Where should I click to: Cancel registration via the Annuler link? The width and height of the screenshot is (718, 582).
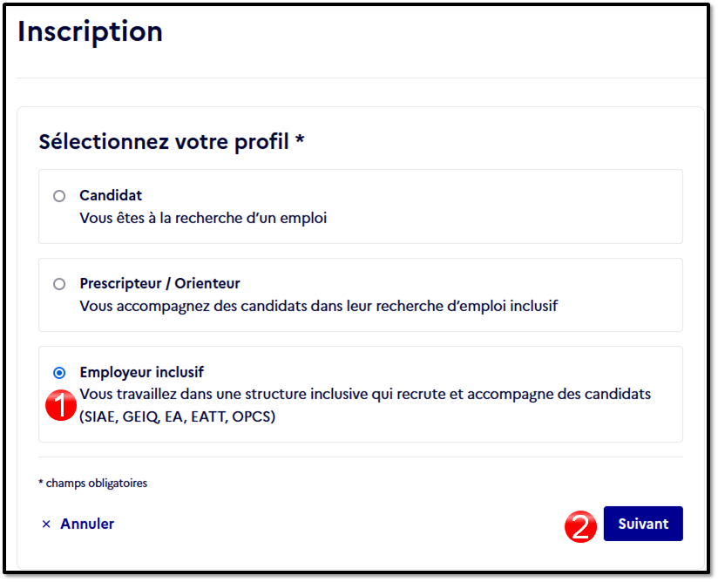point(87,524)
